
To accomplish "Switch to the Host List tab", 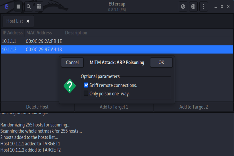I will pos(15,21).
